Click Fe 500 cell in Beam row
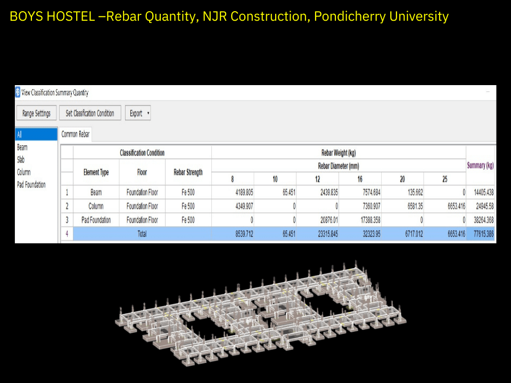The height and width of the screenshot is (383, 511). pos(188,193)
